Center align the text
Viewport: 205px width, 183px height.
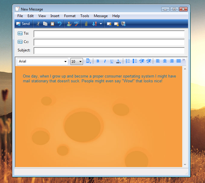(165, 61)
